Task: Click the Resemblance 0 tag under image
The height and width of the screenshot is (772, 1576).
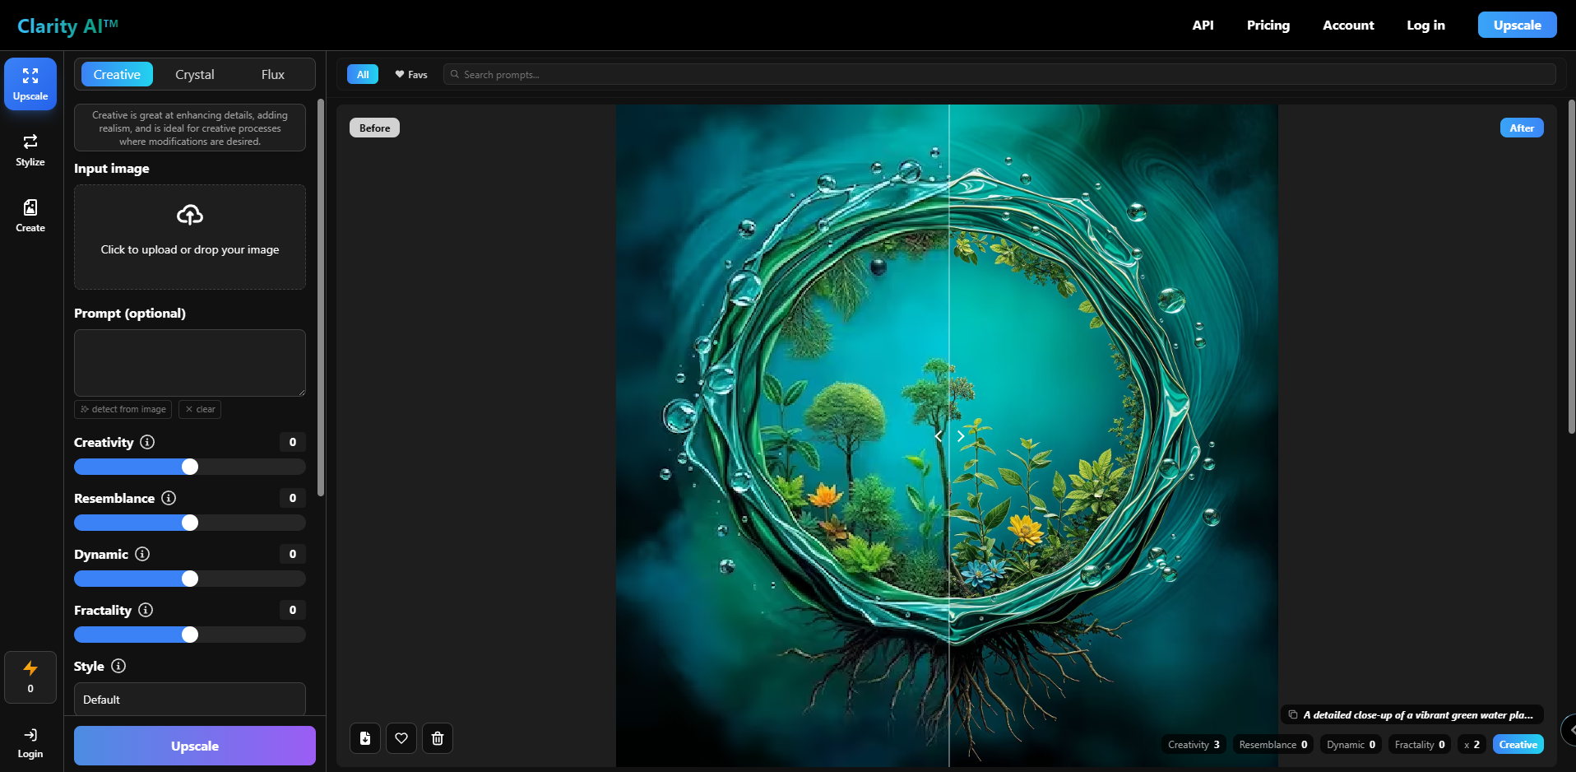Action: coord(1273,744)
